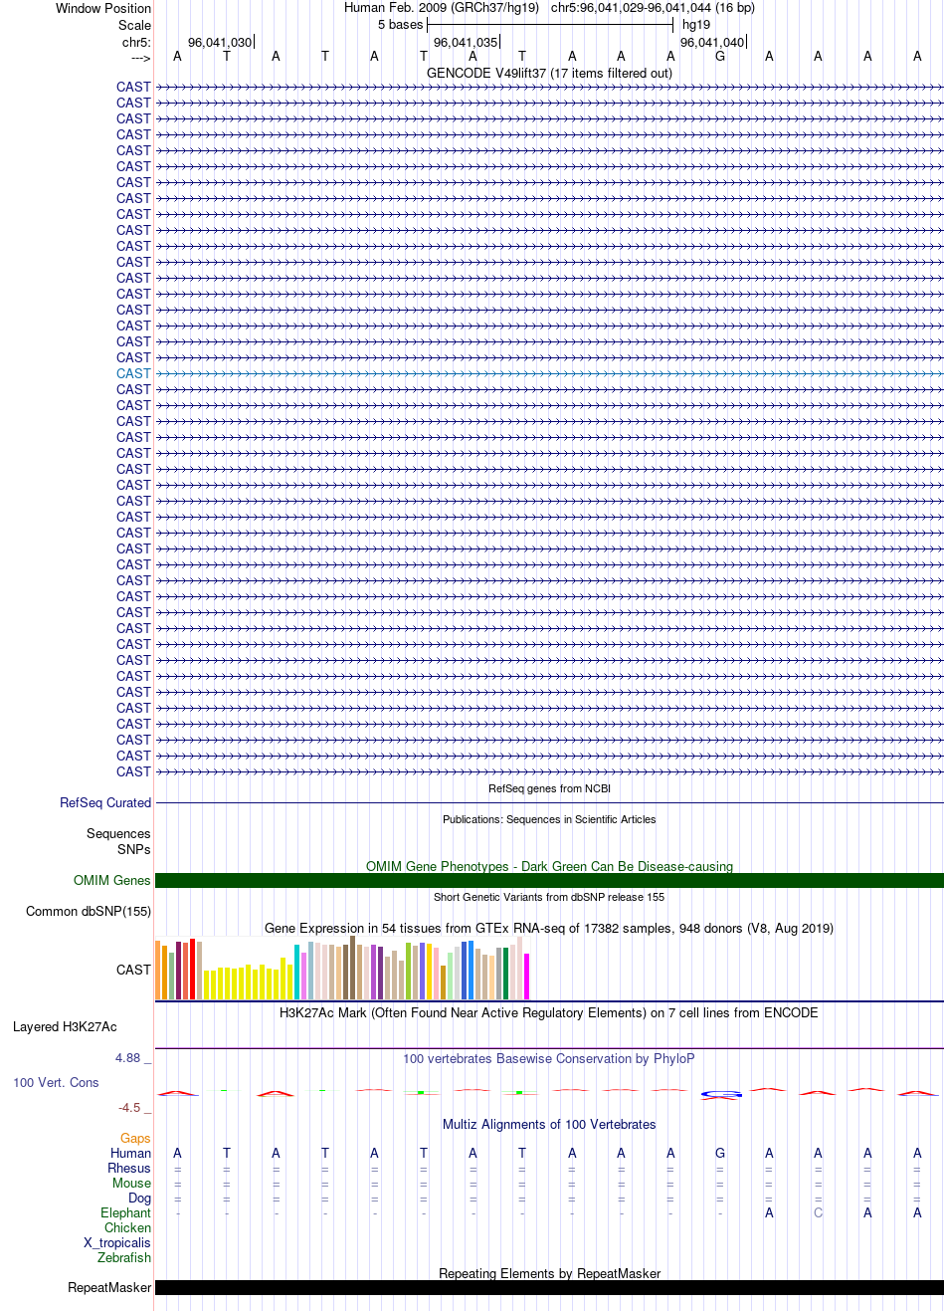Open the RefSeq genes from NCBI title
Screen dimensions: 945x1311
click(549, 788)
